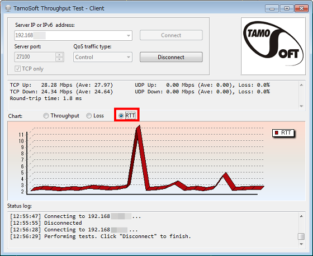Click the 'TCP Up: 28.28 Mbps' line

click(x=61, y=85)
